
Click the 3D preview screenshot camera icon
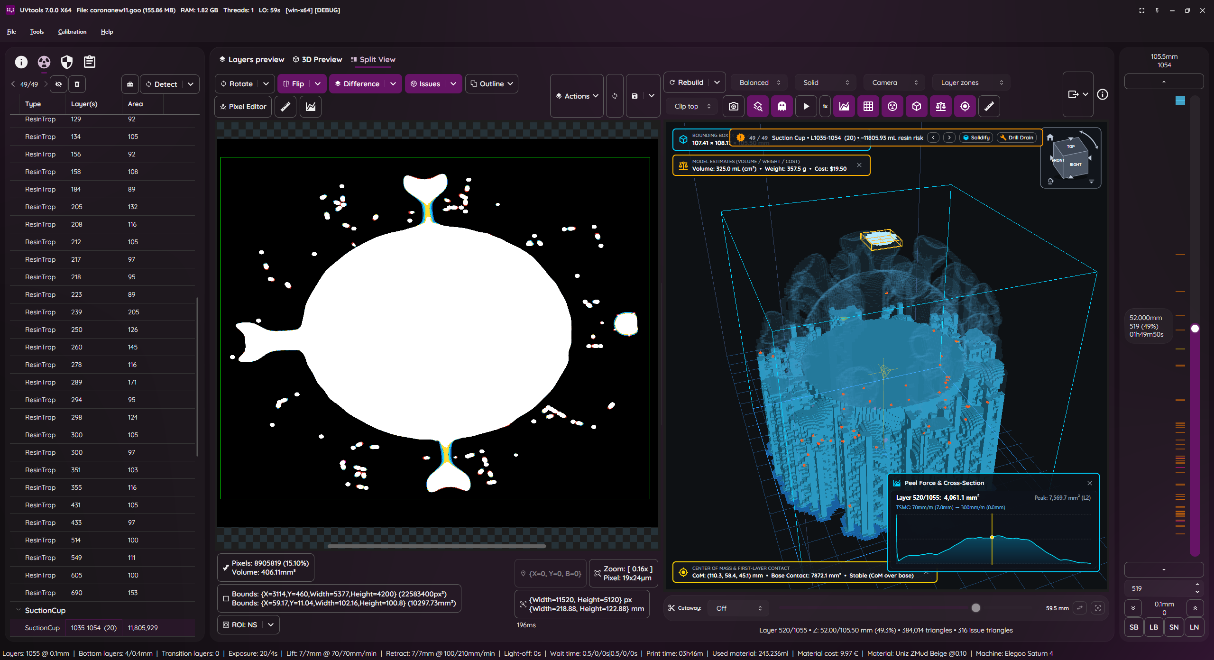pos(733,106)
